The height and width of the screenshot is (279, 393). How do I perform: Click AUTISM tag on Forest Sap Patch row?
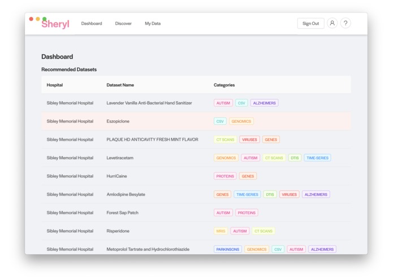[223, 212]
